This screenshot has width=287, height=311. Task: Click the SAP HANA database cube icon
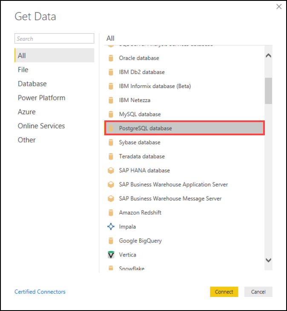(111, 170)
